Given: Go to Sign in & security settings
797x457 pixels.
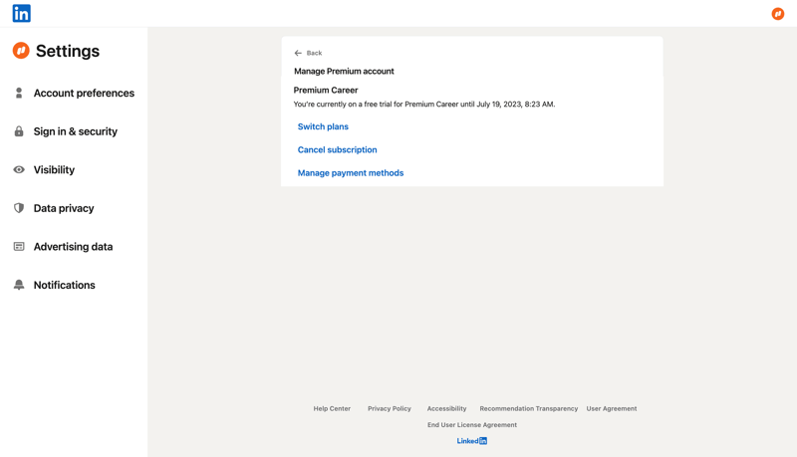Looking at the screenshot, I should pyautogui.click(x=76, y=131).
